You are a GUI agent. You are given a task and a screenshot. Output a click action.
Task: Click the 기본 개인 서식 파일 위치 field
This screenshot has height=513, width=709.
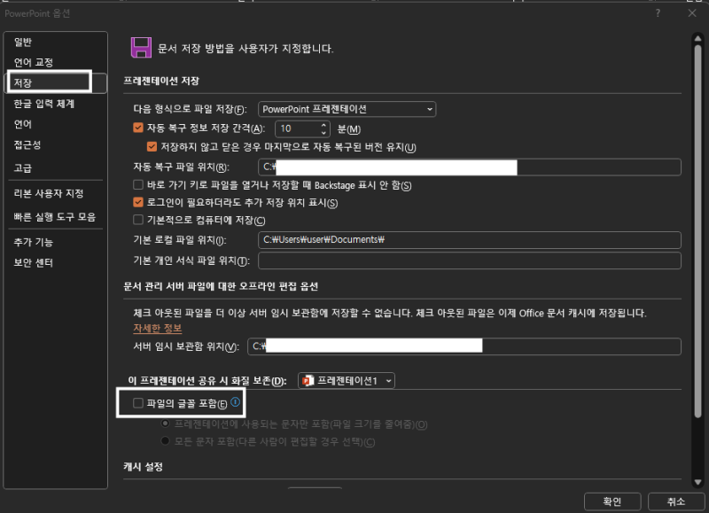[470, 260]
